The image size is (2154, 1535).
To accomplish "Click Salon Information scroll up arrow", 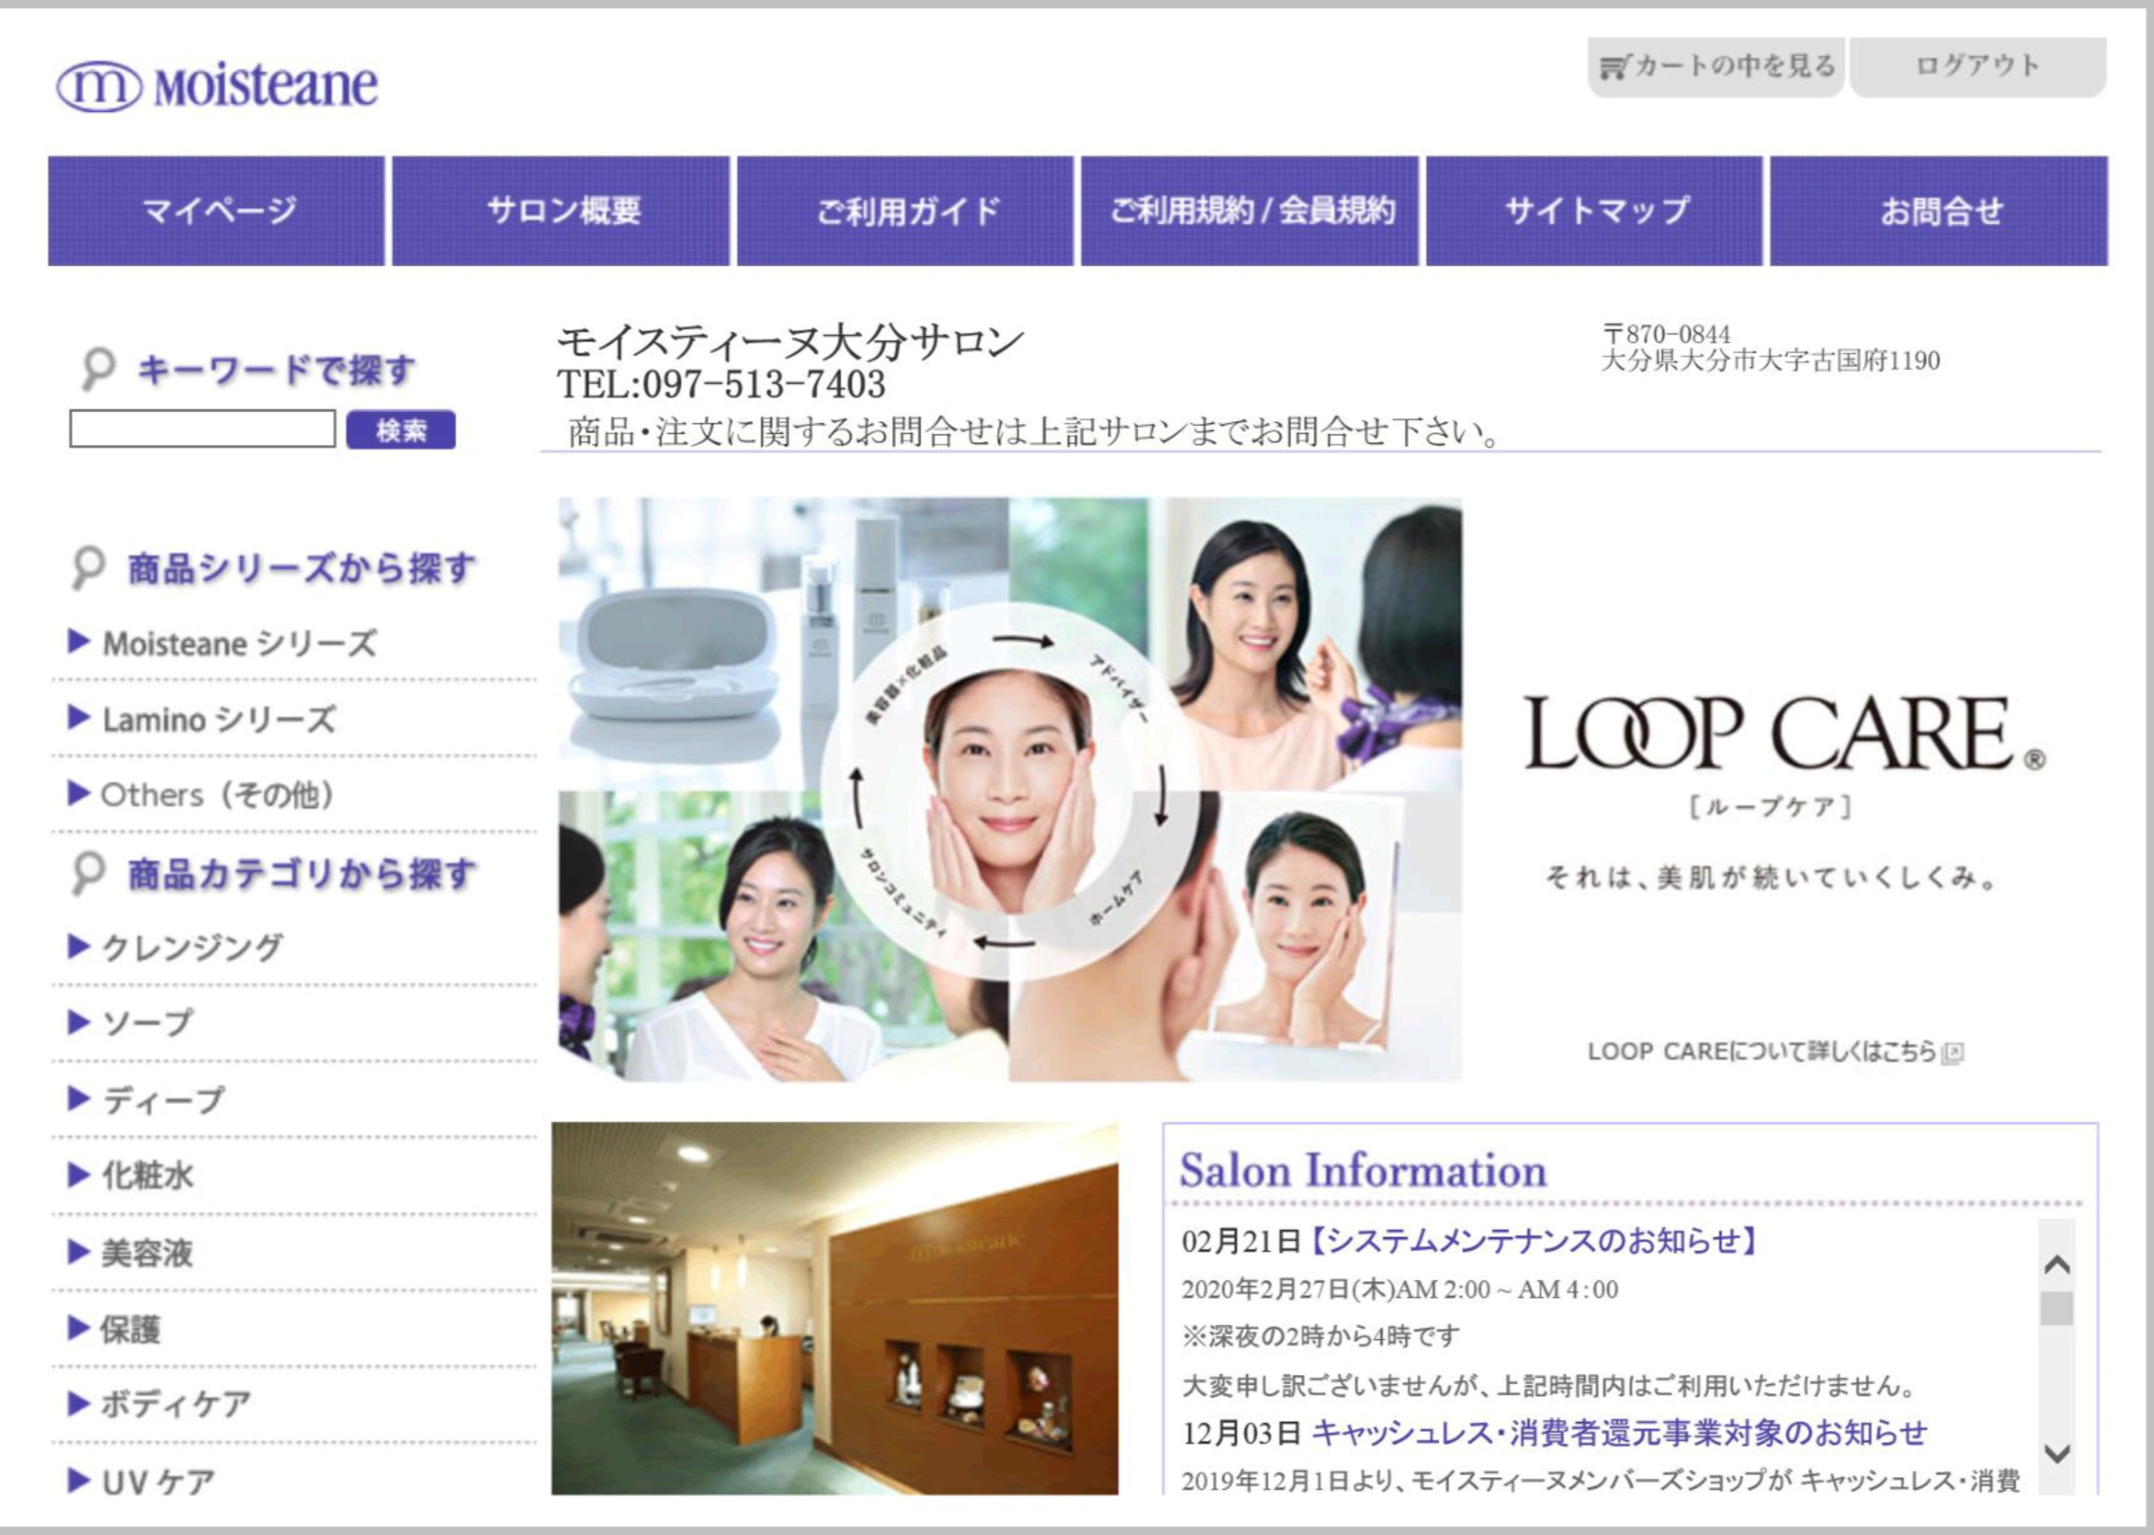I will [2057, 1264].
